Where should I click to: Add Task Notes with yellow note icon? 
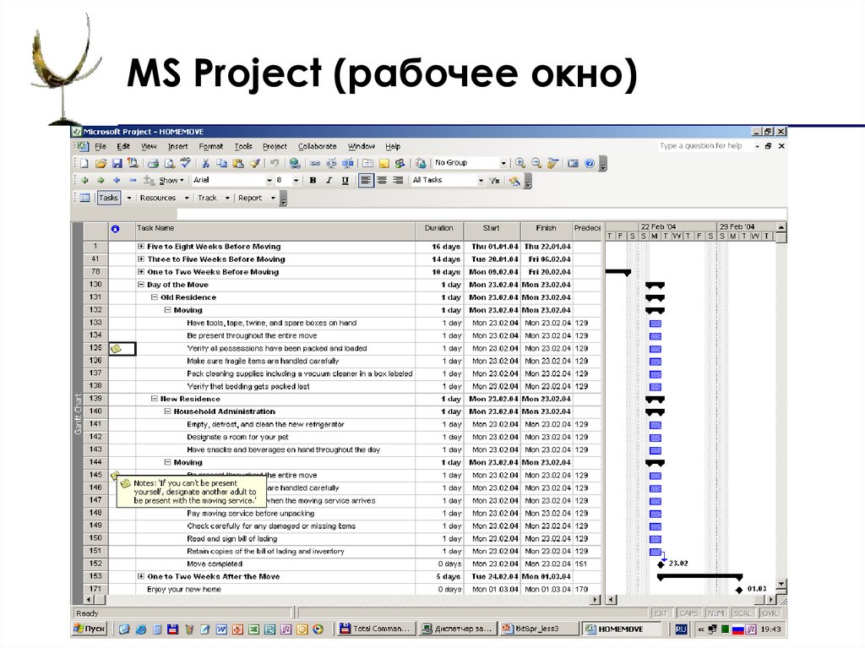click(384, 163)
